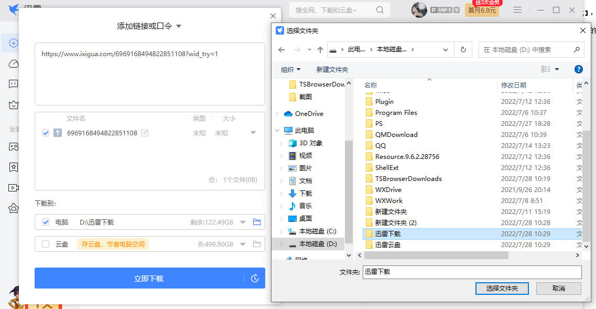Uncheck the 电脑 download destination checkbox

point(46,222)
